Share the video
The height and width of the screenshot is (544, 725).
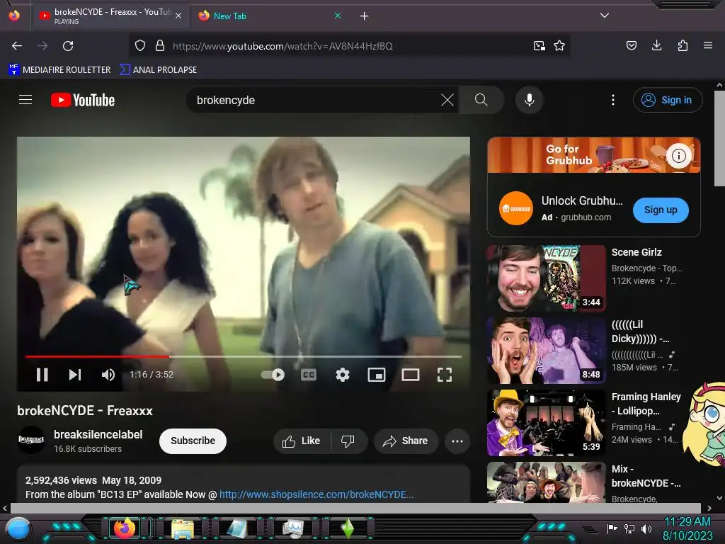point(406,441)
